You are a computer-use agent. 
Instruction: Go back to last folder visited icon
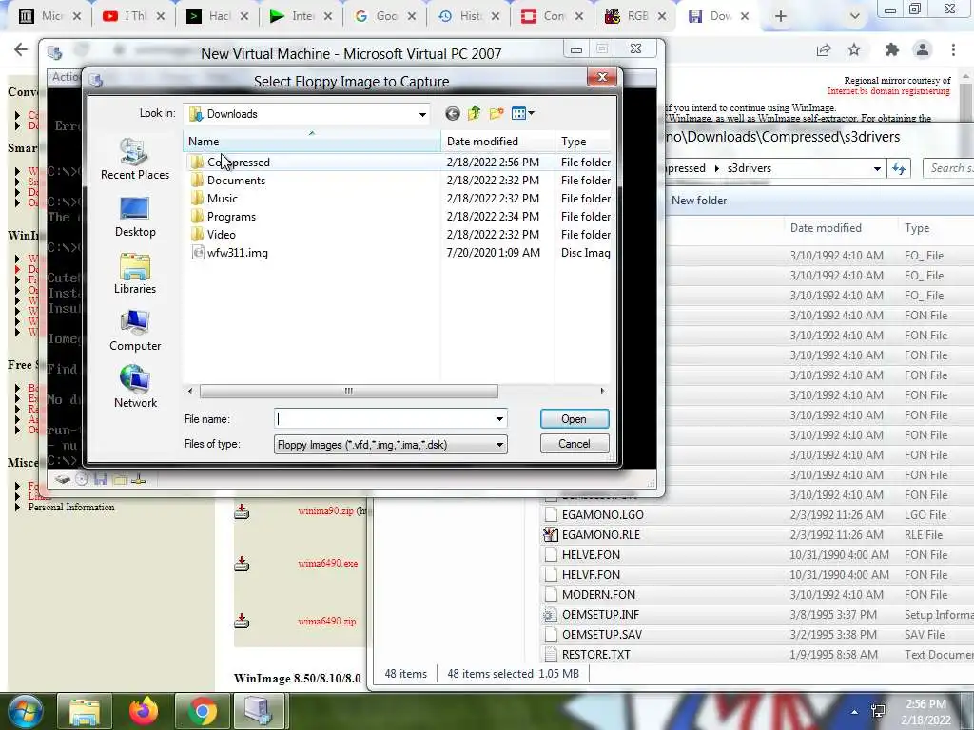(x=453, y=114)
